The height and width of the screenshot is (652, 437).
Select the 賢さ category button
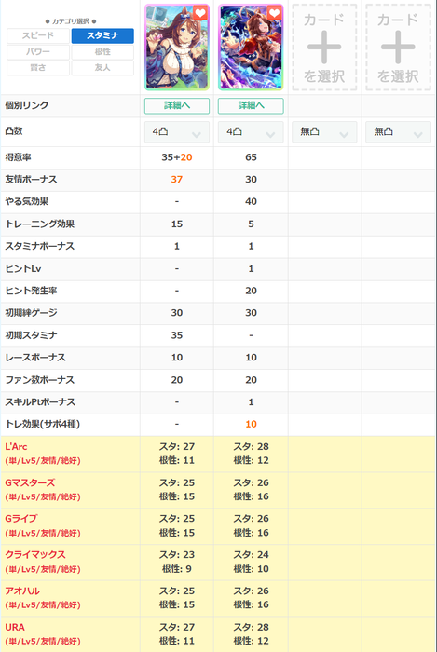pos(38,68)
